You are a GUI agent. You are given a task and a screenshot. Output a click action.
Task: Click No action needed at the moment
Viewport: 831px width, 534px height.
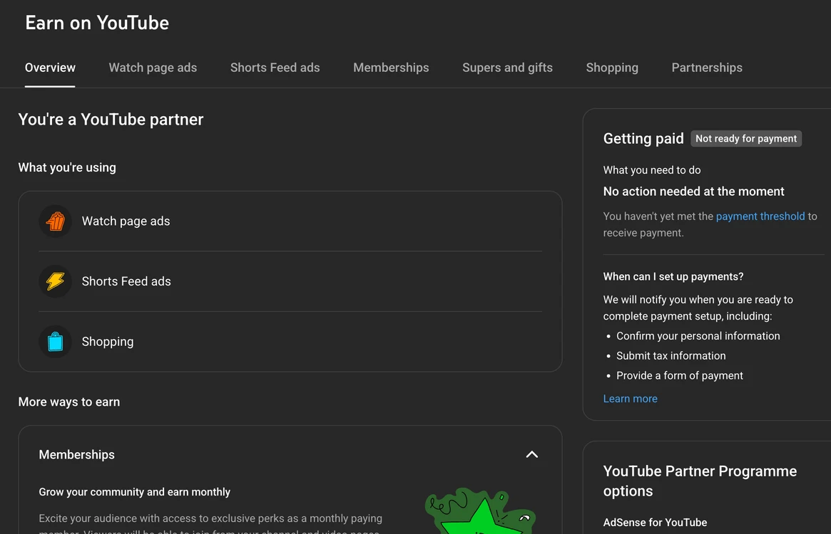(694, 192)
